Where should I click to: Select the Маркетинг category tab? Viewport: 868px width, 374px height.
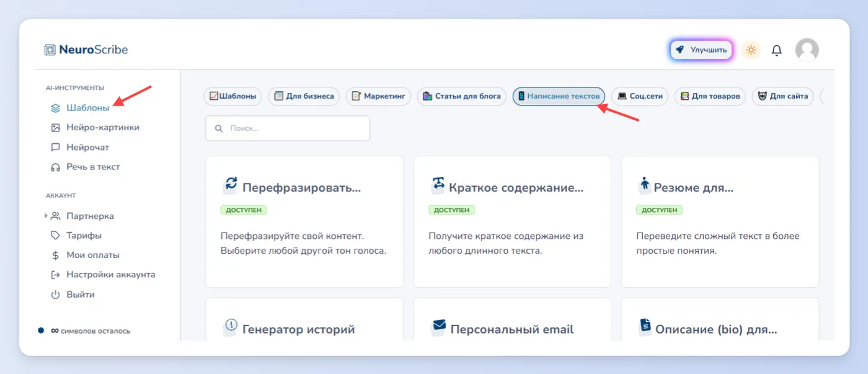(378, 96)
